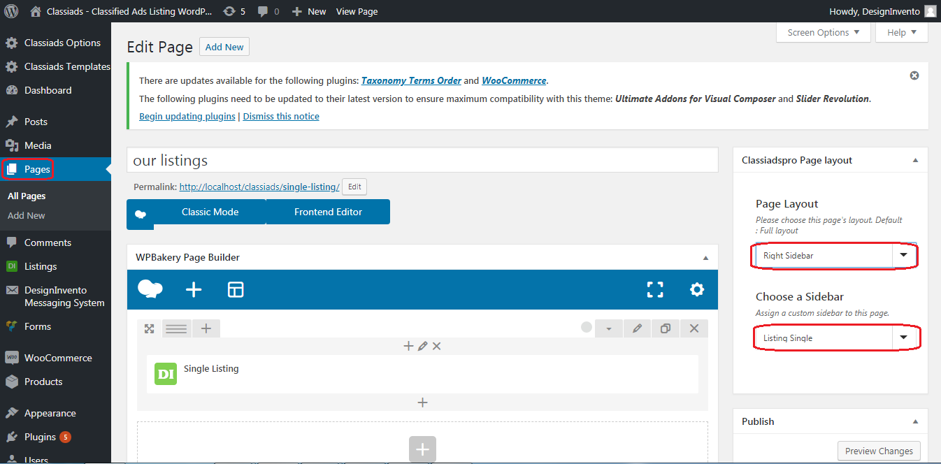This screenshot has height=464, width=941.
Task: Click Preview Changes button
Action: (x=879, y=451)
